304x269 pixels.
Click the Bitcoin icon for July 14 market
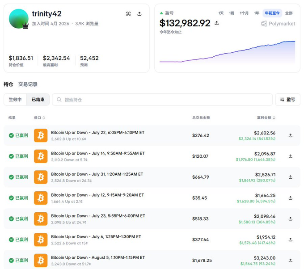click(x=41, y=156)
